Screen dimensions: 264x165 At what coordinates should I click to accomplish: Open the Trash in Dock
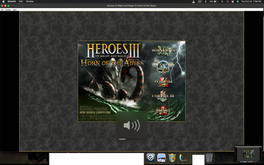[209, 157]
